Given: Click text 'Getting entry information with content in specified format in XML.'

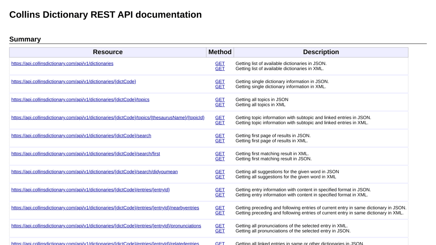Looking at the screenshot, I should coord(302,195).
